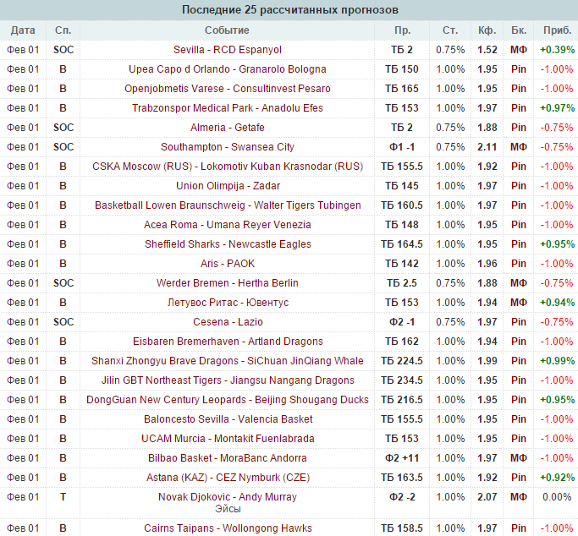578x536 pixels.
Task: Open Baloncesto Sevilla - Valencia Basket event
Action: click(x=228, y=419)
